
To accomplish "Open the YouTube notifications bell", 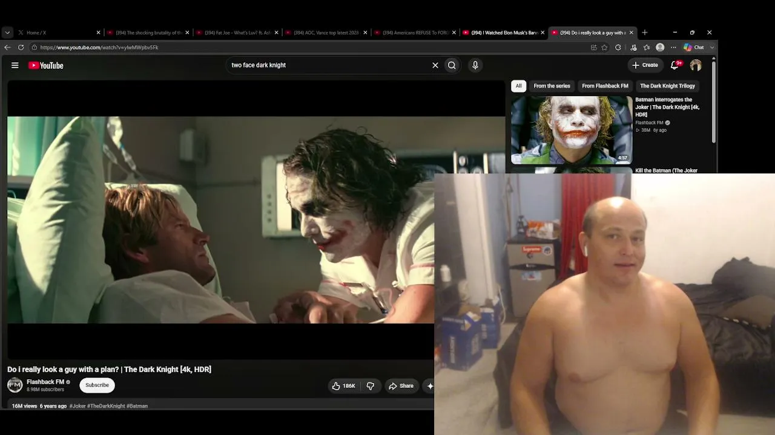I will (675, 65).
